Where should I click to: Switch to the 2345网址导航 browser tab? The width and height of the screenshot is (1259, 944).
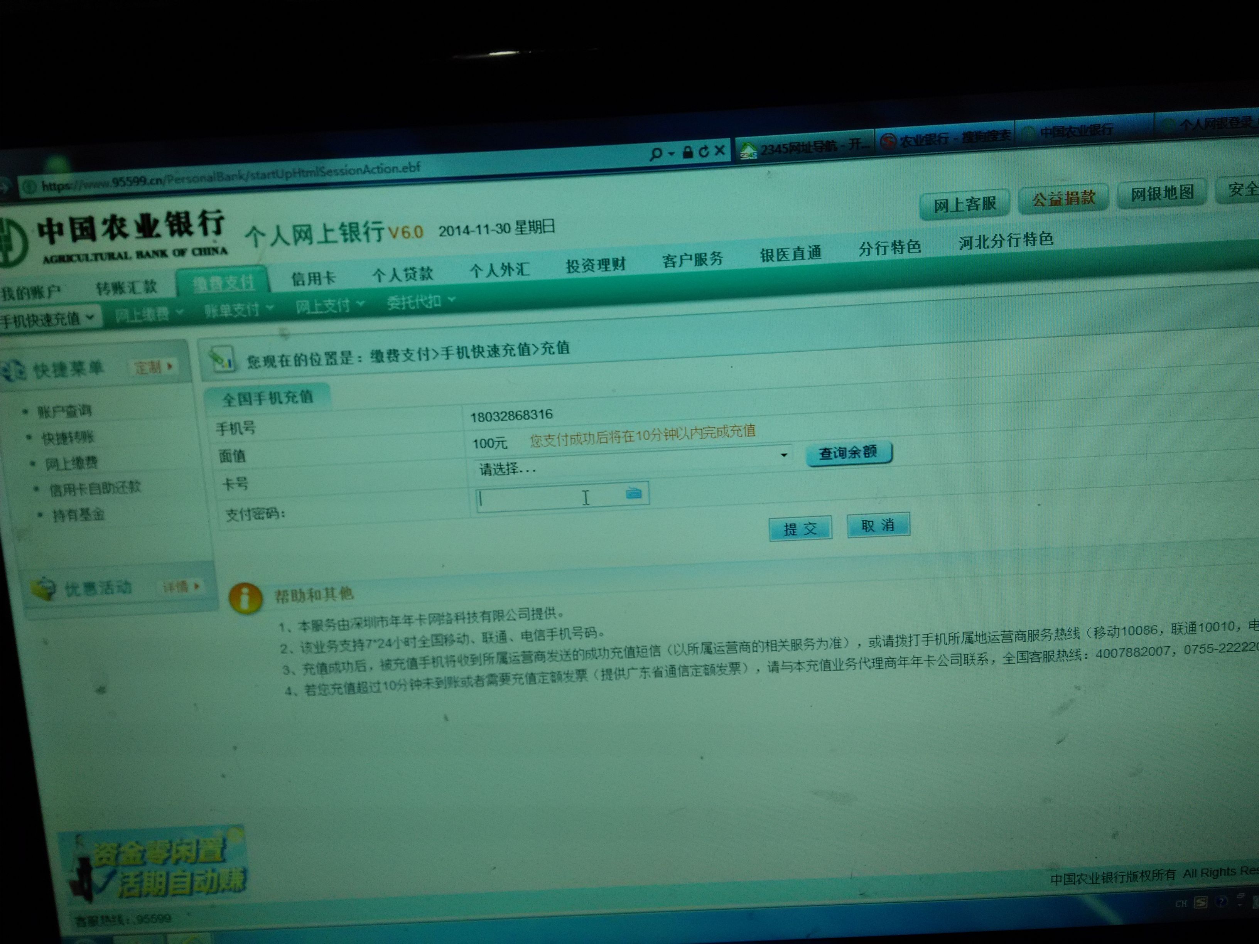coord(805,147)
